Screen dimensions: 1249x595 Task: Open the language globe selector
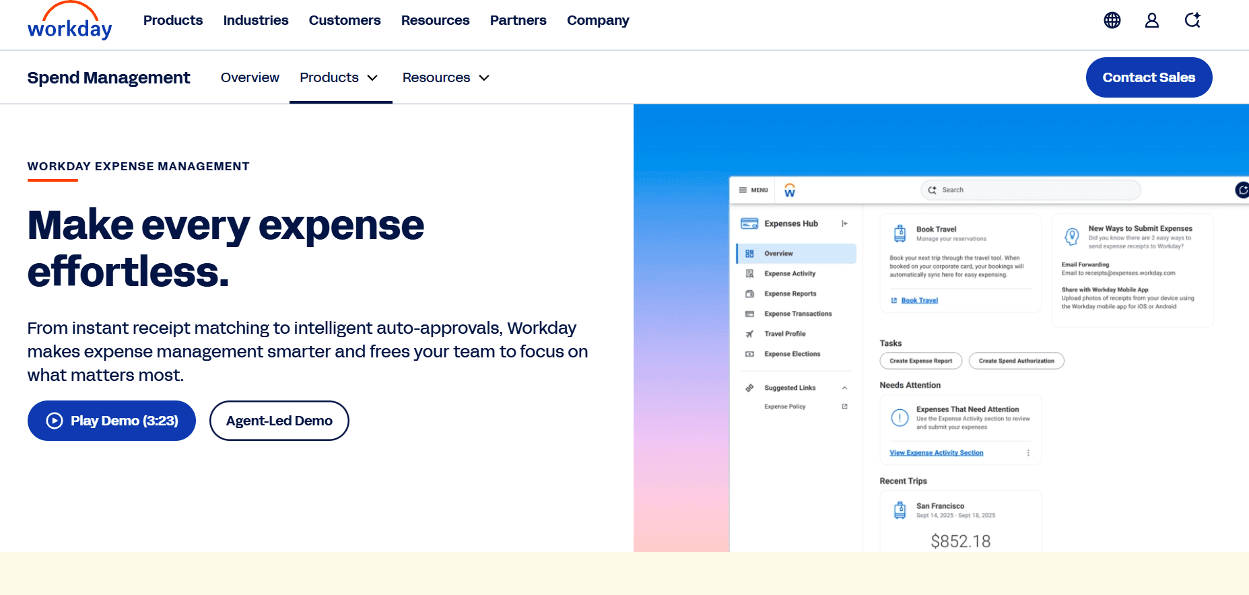pos(1112,20)
